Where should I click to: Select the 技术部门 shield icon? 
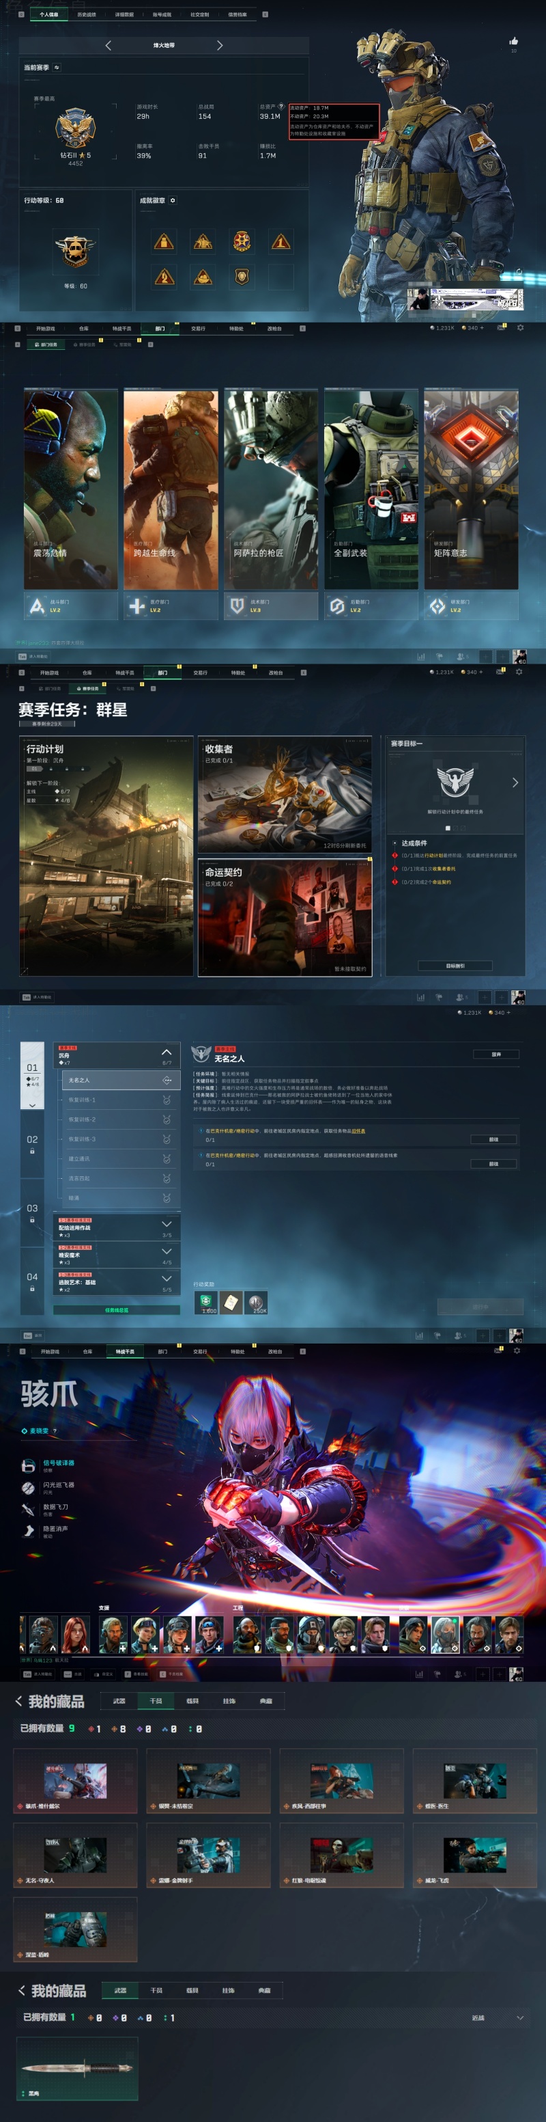[x=237, y=606]
